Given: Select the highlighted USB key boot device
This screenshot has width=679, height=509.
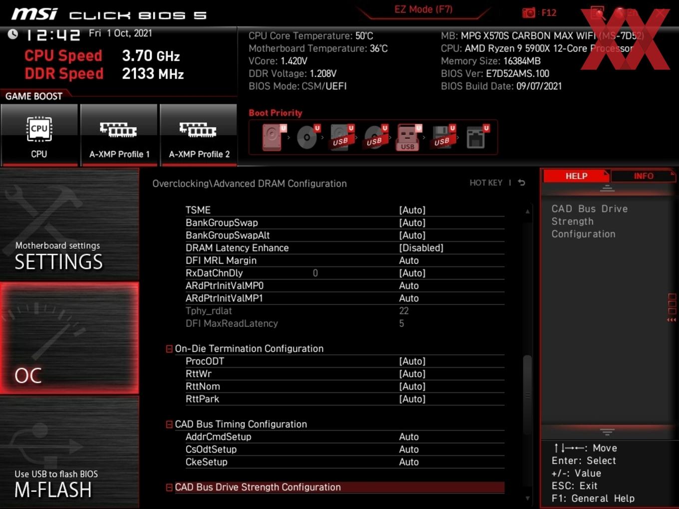Looking at the screenshot, I should click(409, 137).
